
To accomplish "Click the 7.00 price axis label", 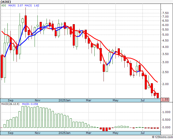I will coord(166,17).
